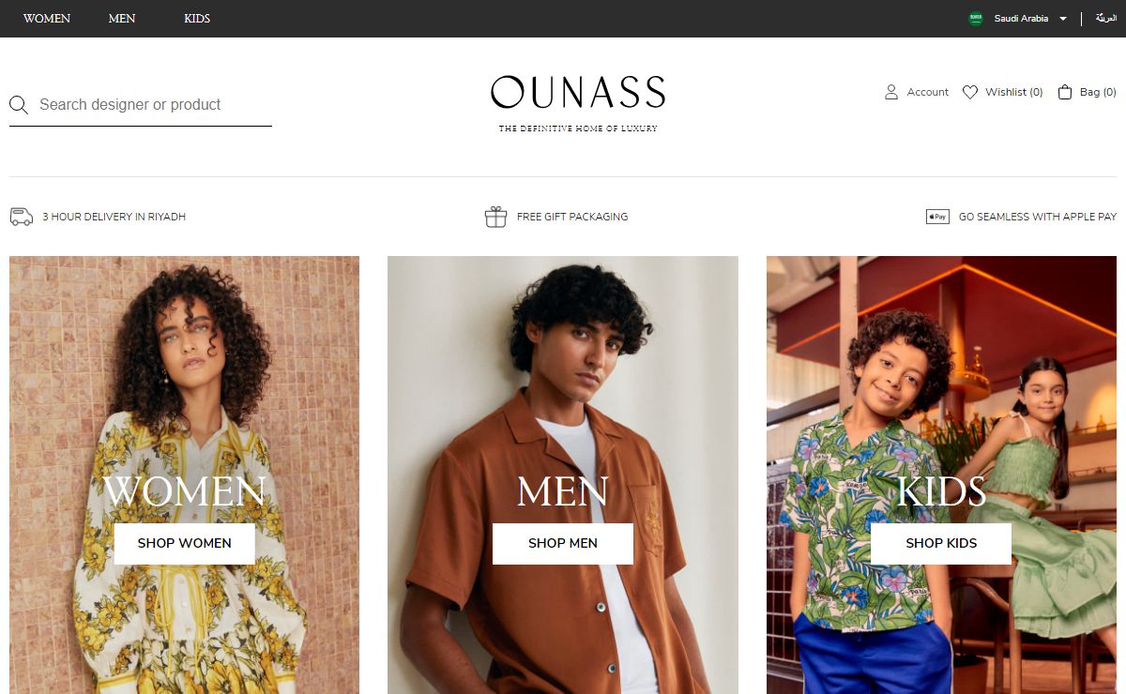Click the 3 Hour Delivery in Riyadh link

coord(114,217)
